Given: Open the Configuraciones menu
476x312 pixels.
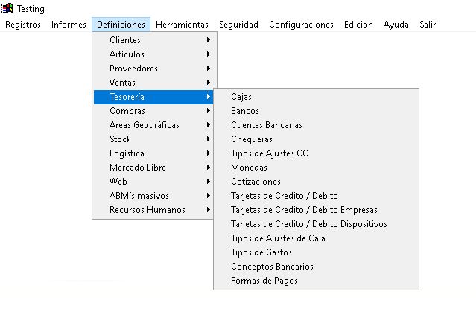Looking at the screenshot, I should 301,25.
